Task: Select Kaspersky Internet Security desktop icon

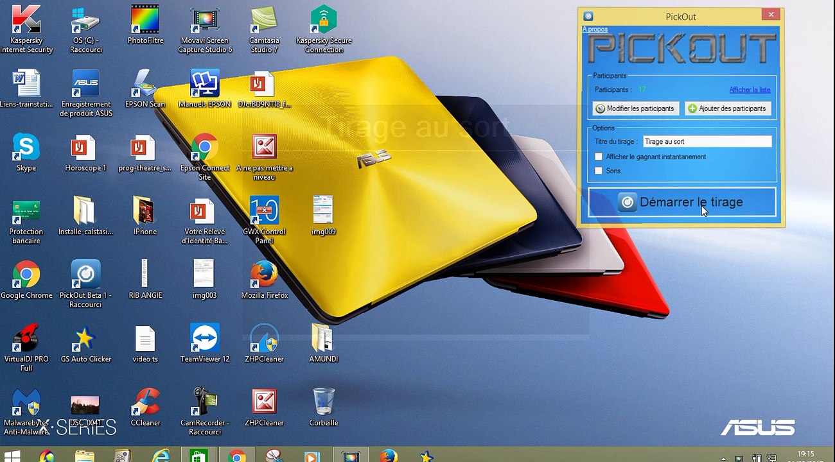Action: [26, 30]
